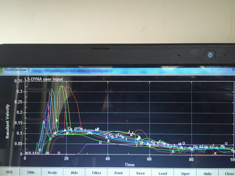Click the 'Resultant Velocity' axis label
The height and width of the screenshot is (176, 235).
[x=7, y=121]
